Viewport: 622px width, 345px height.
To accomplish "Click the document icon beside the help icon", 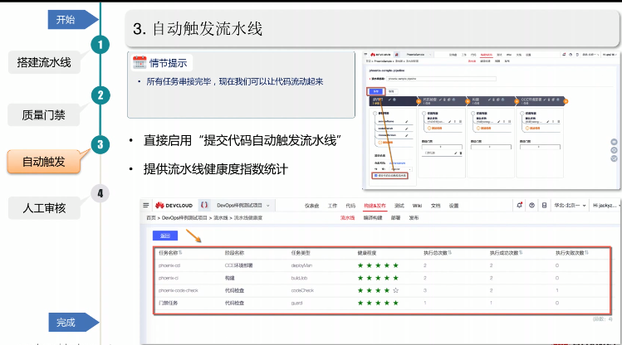I will 544,205.
